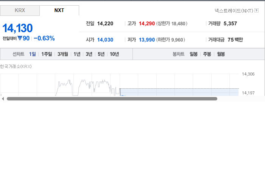
Task: Click the 선차트 label
Action: click(19, 54)
